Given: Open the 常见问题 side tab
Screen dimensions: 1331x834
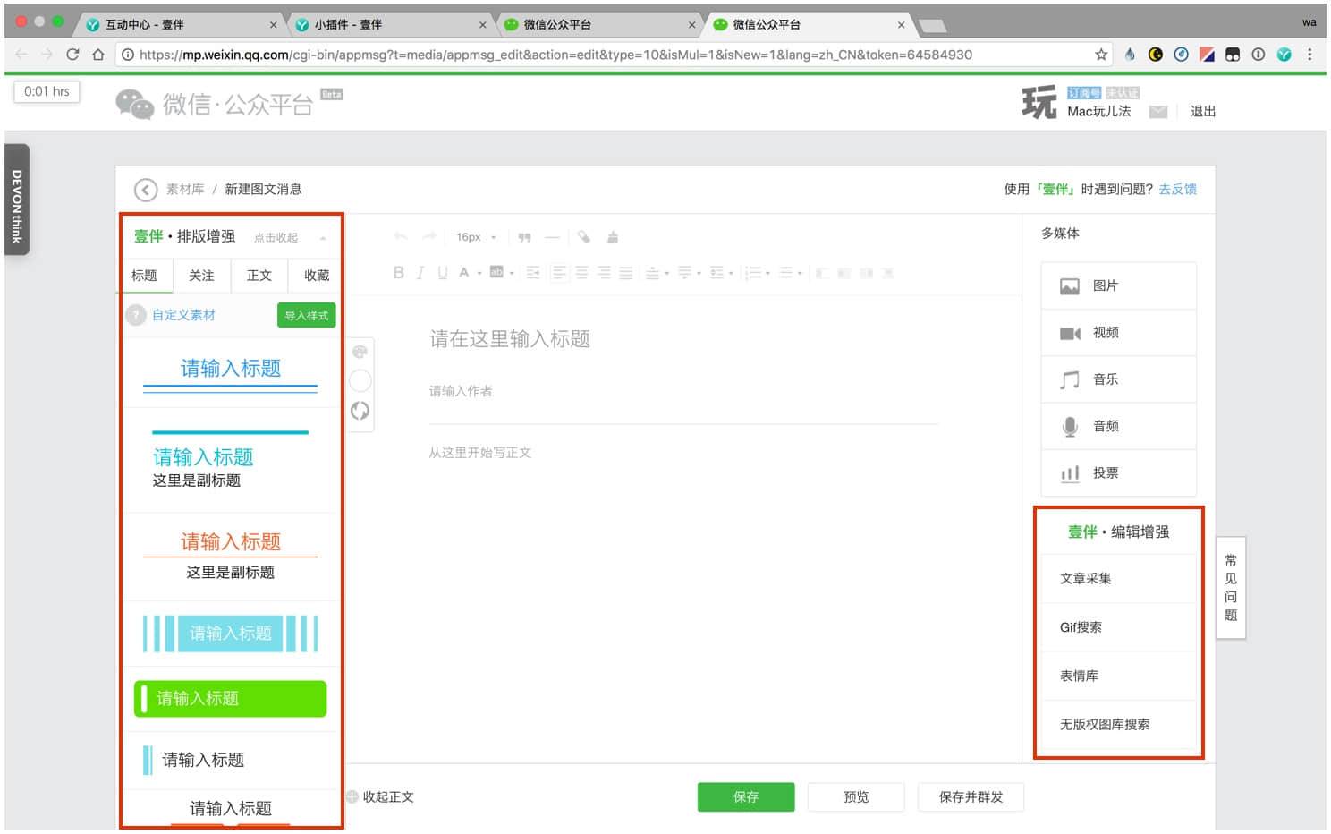Looking at the screenshot, I should 1231,588.
